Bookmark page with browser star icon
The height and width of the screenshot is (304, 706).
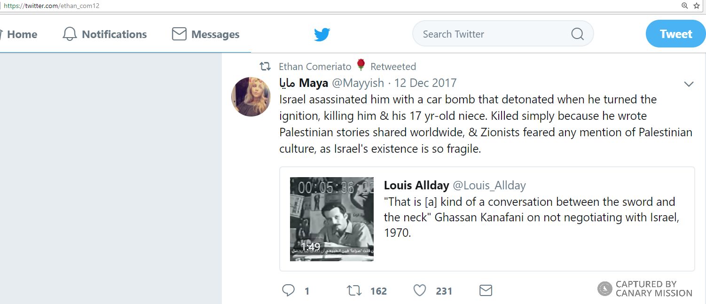coord(697,6)
